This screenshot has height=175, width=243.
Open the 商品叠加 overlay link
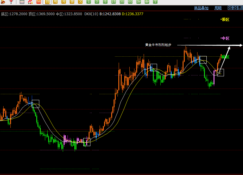click(201, 8)
